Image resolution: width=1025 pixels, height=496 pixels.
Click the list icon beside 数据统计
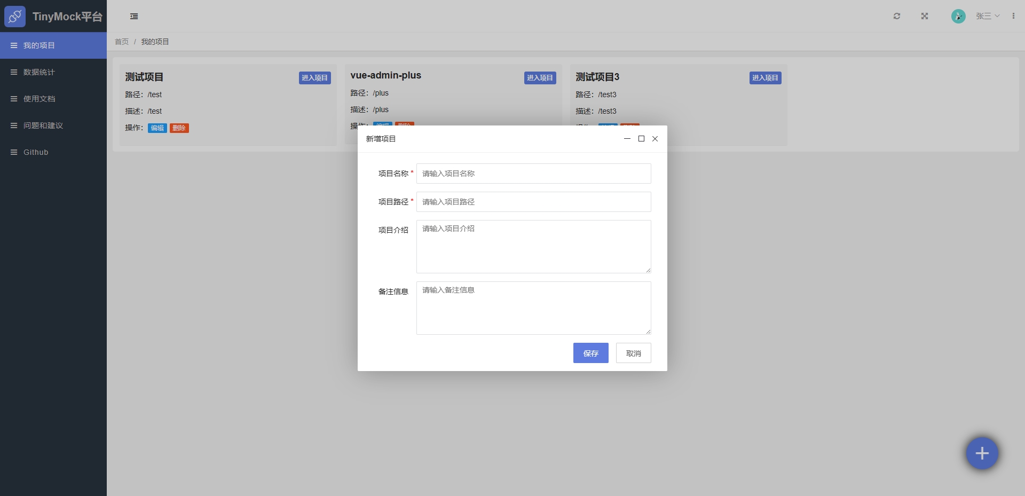click(x=14, y=72)
